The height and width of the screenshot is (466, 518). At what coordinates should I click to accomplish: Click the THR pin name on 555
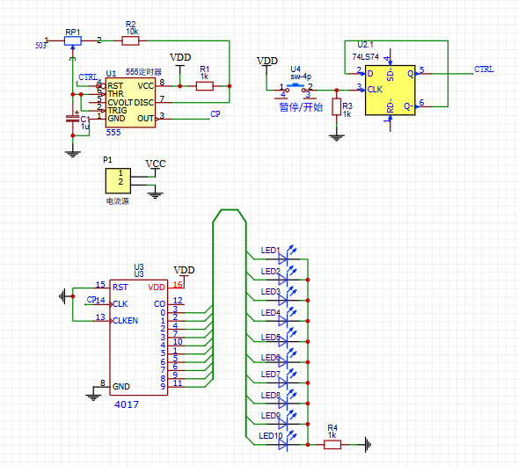(115, 94)
